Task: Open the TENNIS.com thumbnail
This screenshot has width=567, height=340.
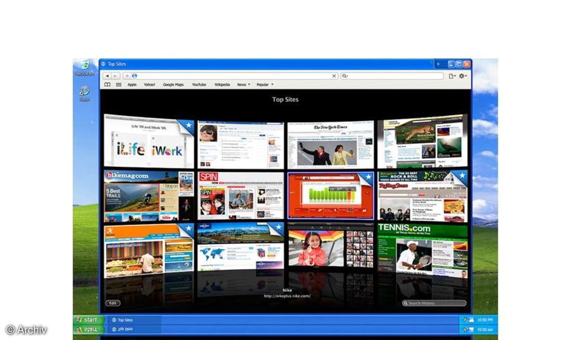Action: [422, 251]
